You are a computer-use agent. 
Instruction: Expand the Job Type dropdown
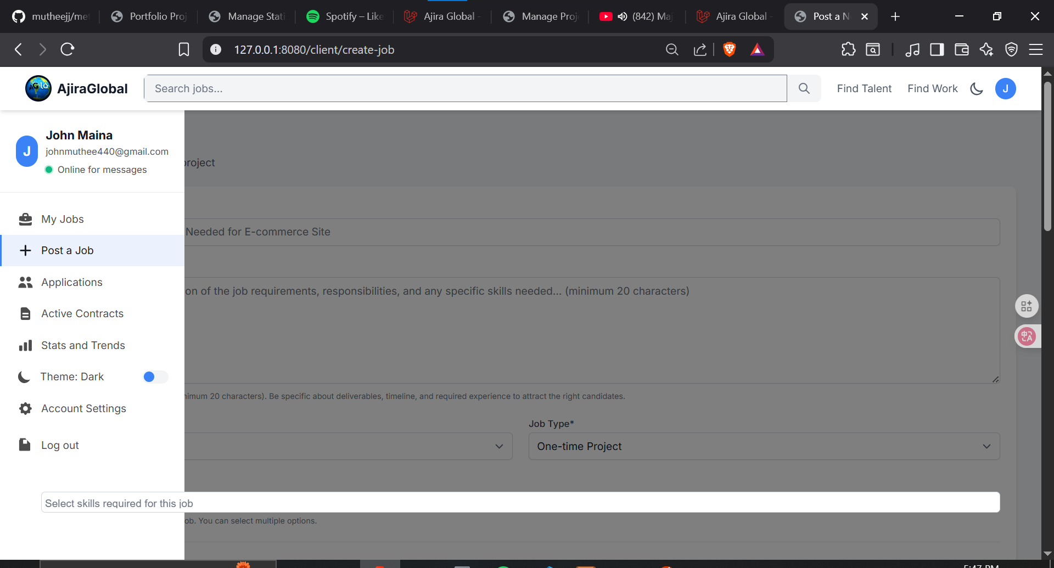764,446
